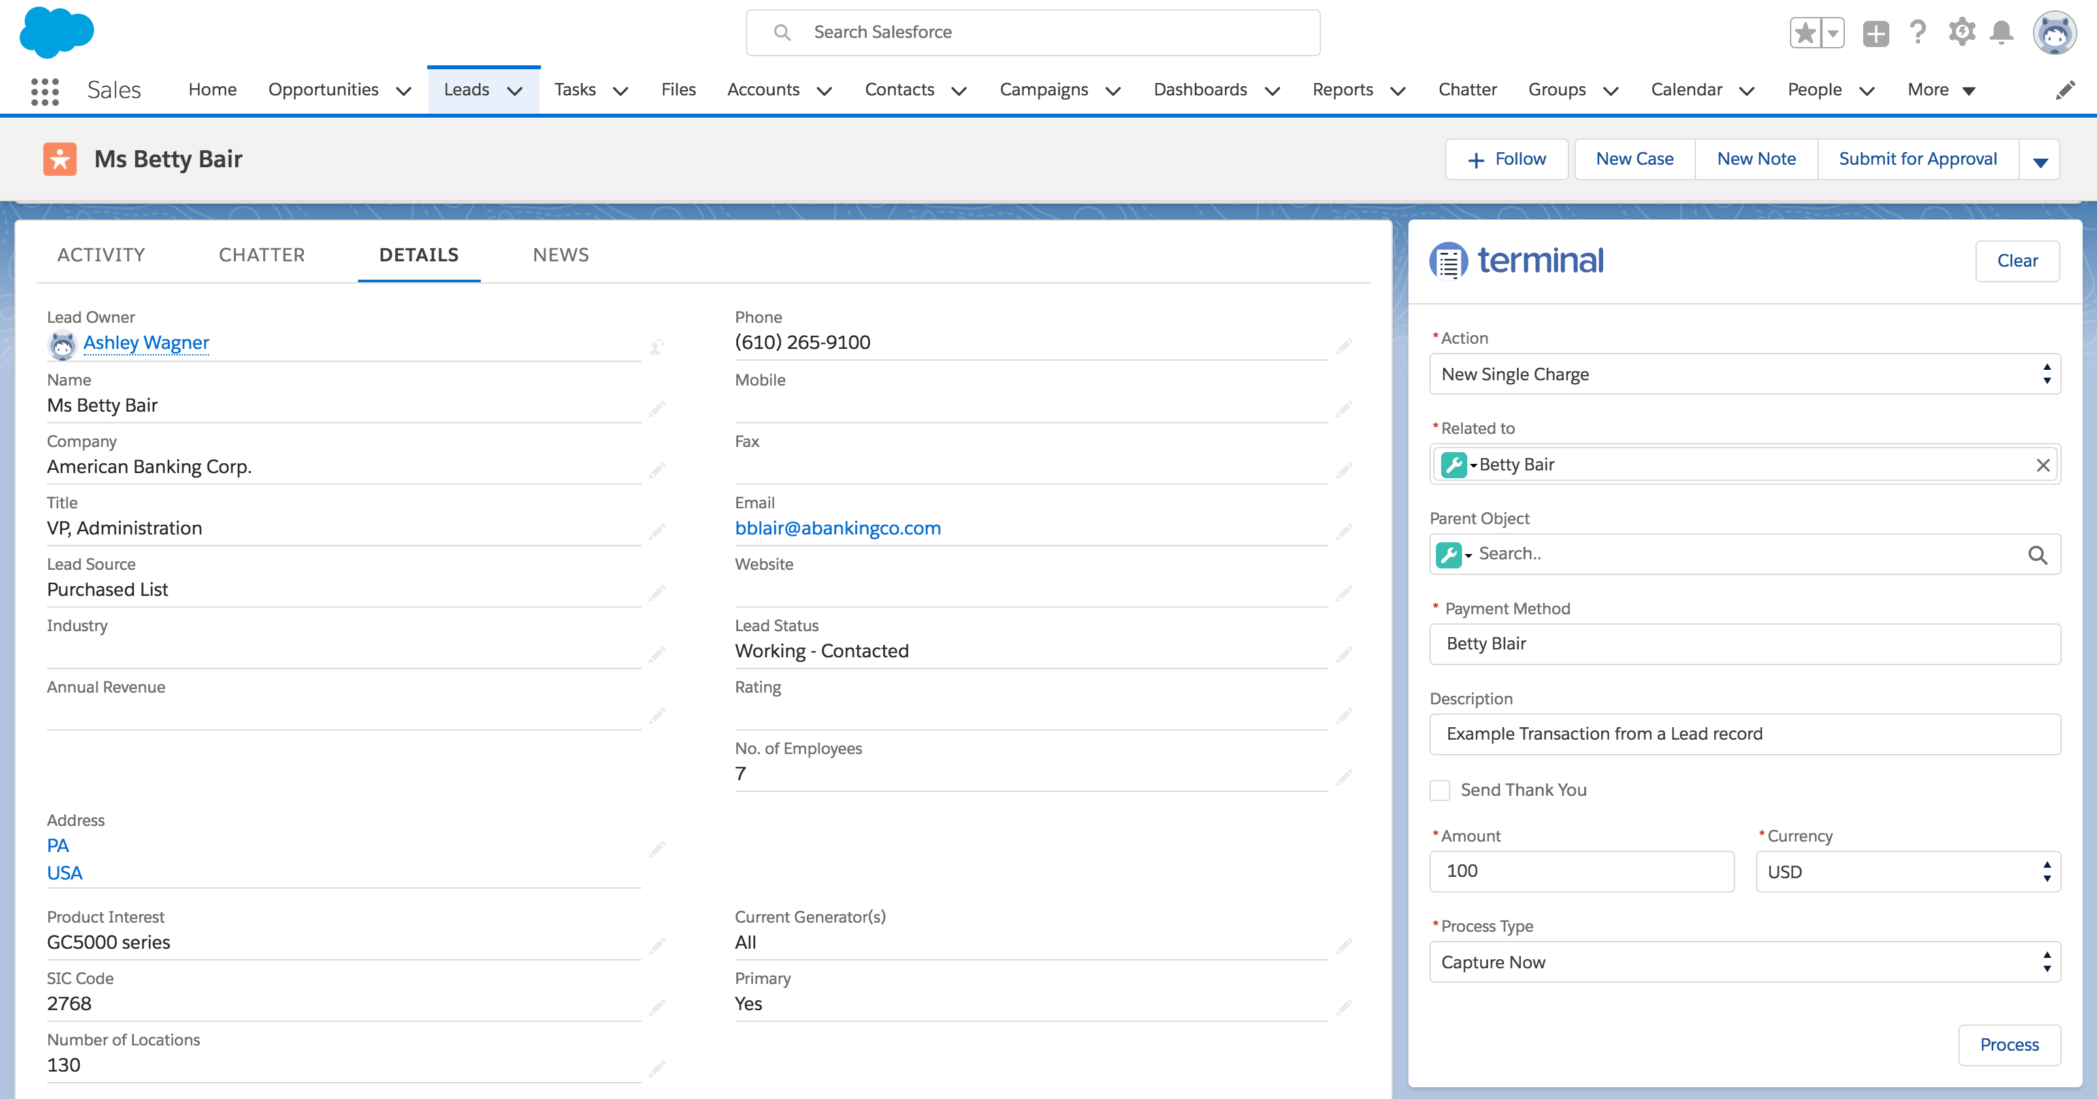Expand the Leads nav chevron
Image resolution: width=2097 pixels, height=1099 pixels.
tap(515, 91)
